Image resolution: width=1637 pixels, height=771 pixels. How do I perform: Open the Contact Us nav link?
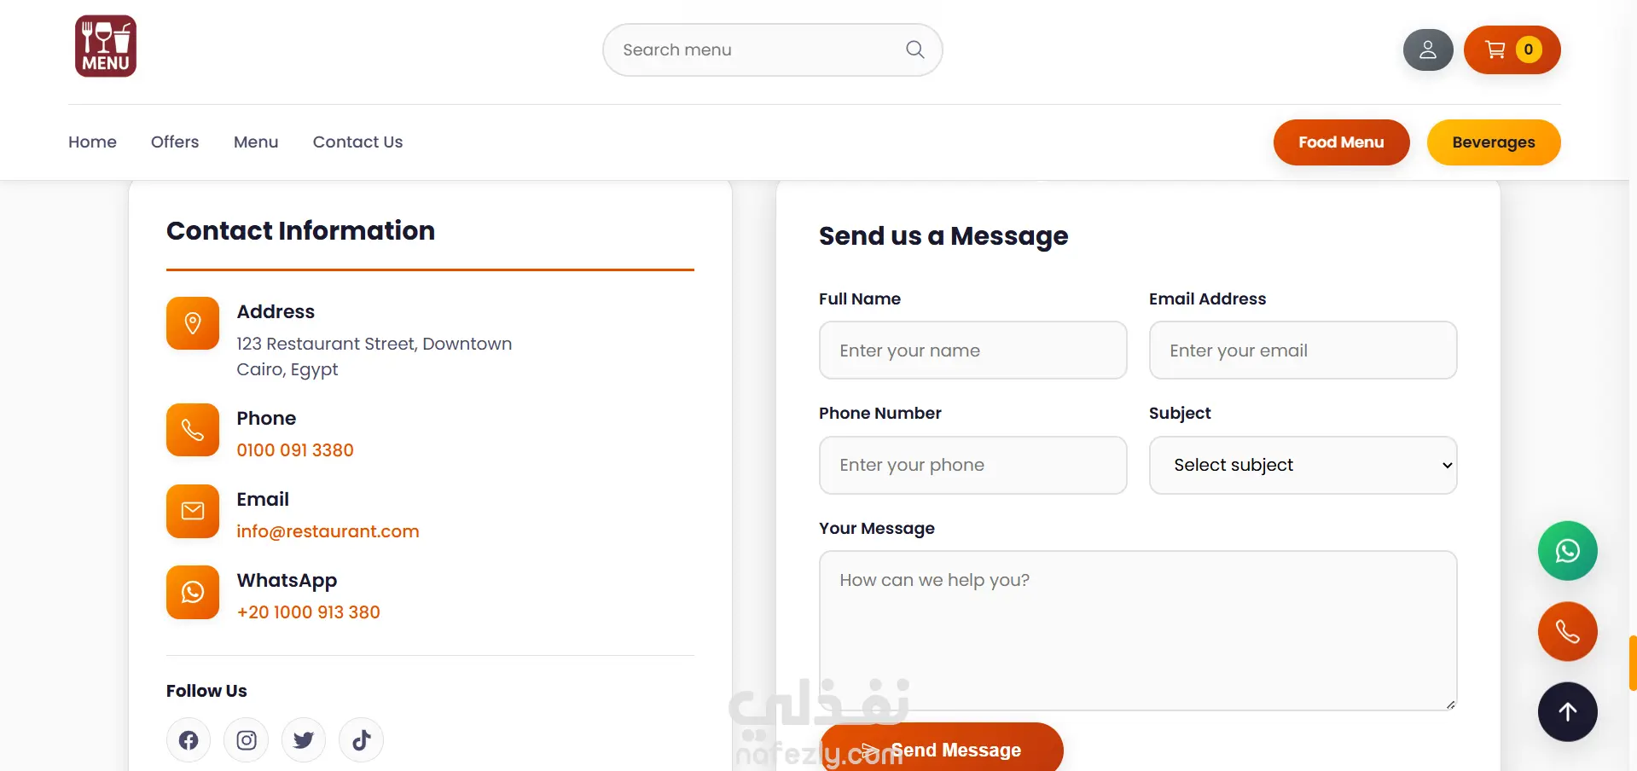pos(357,142)
